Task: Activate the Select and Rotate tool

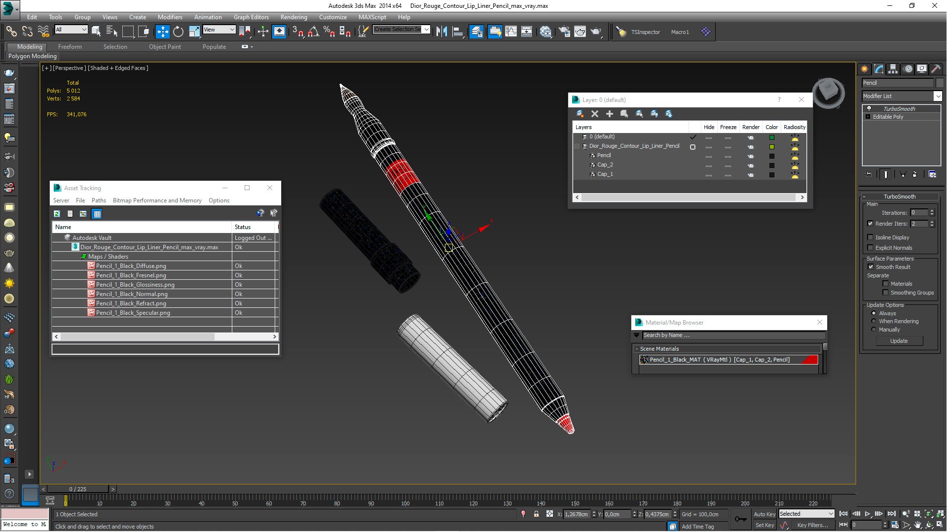Action: (x=178, y=32)
